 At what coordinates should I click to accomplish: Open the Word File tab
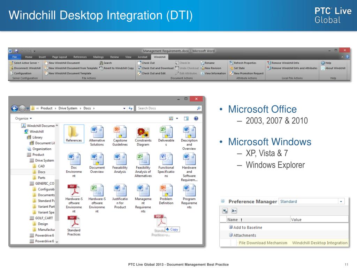point(15,57)
